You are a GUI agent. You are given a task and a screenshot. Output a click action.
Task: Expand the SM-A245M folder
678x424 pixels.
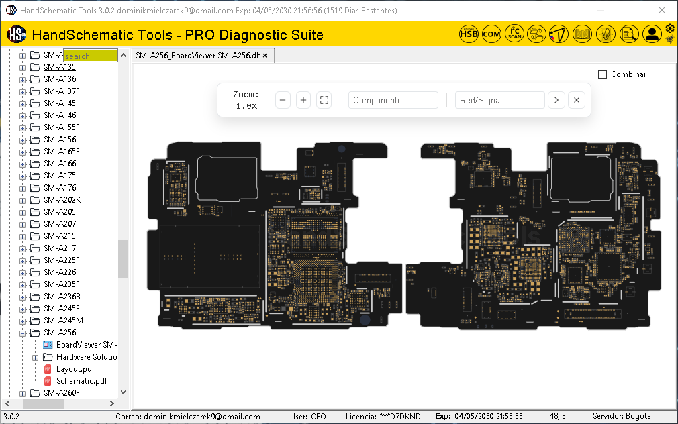[x=22, y=321]
